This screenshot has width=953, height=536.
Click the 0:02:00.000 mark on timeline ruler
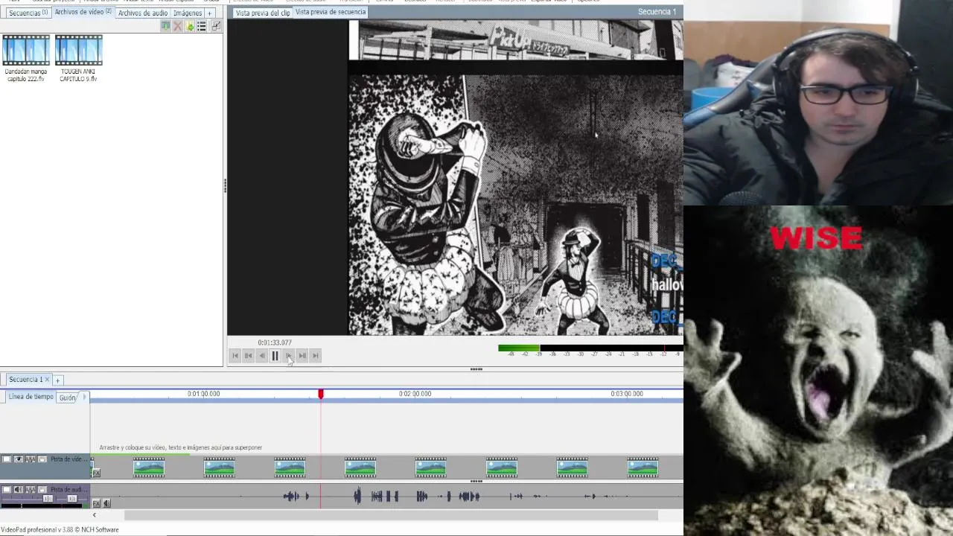(415, 394)
